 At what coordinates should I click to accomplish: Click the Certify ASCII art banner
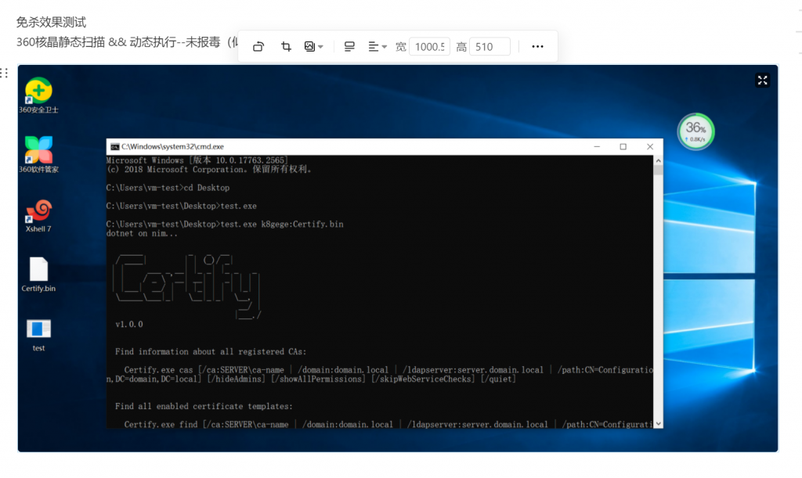(186, 286)
